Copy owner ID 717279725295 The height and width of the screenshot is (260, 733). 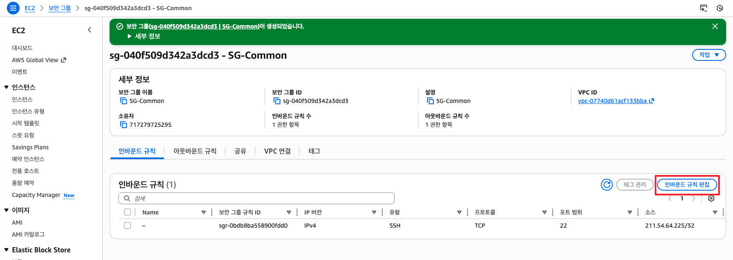click(x=124, y=125)
